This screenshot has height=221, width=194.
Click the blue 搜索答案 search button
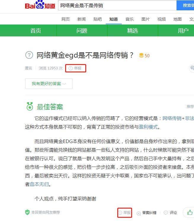coord(185,6)
